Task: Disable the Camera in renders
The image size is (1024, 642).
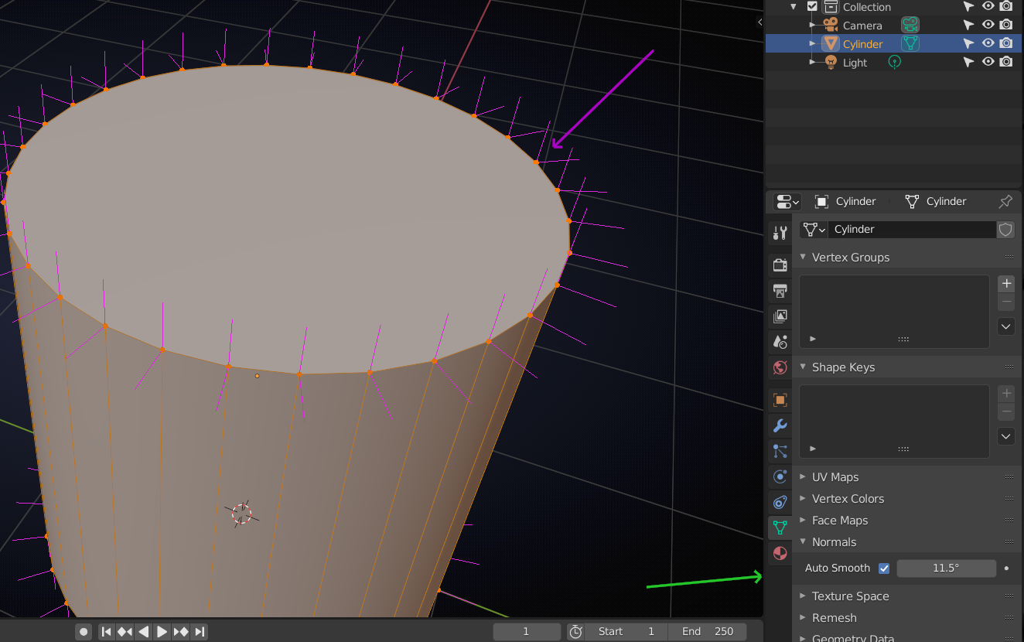Action: click(1005, 24)
